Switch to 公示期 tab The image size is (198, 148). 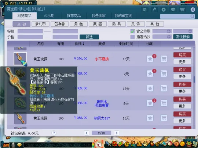49,16
